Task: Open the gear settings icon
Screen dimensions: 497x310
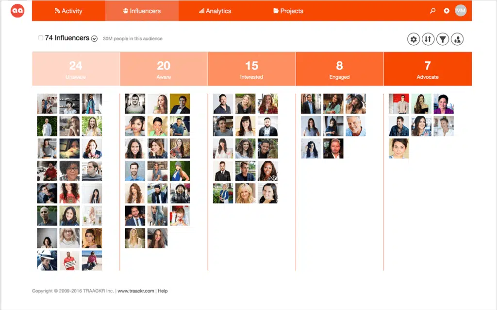Action: click(x=414, y=39)
